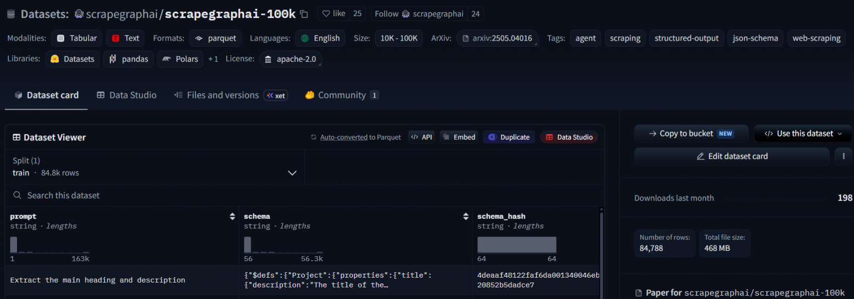854x299 pixels.
Task: Click the prompt lengths histogram
Action: click(x=50, y=245)
